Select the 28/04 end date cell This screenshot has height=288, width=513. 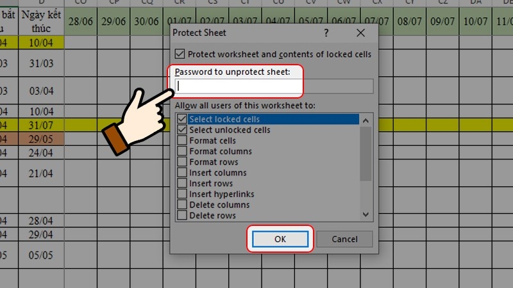click(x=41, y=221)
